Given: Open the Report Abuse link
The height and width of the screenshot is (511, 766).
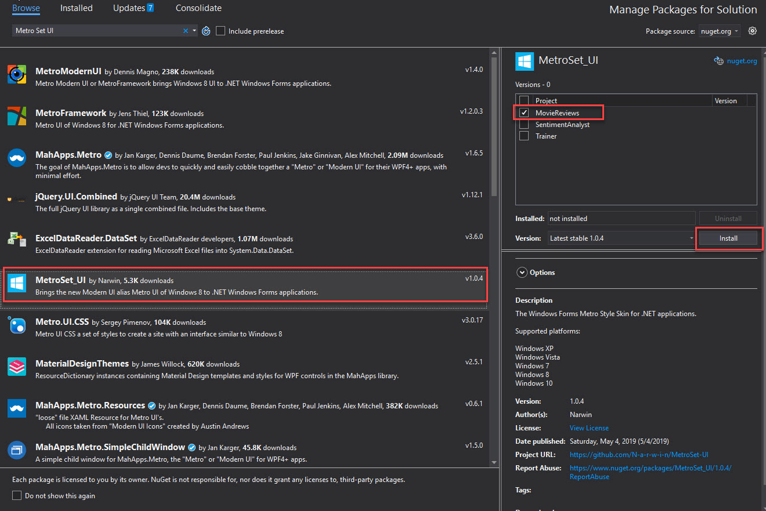Looking at the screenshot, I should coord(651,472).
